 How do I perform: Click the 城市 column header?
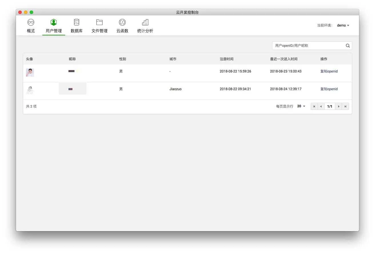coord(173,59)
